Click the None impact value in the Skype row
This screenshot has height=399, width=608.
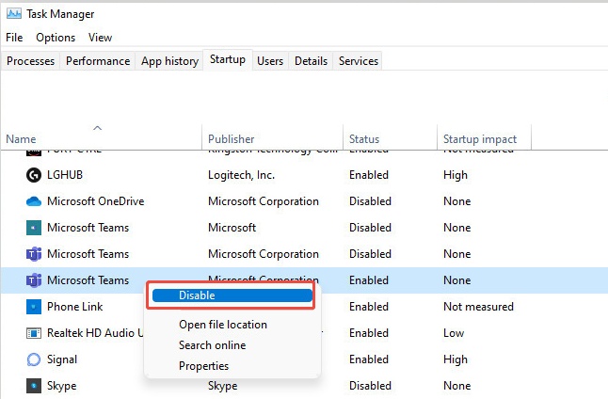click(x=456, y=386)
